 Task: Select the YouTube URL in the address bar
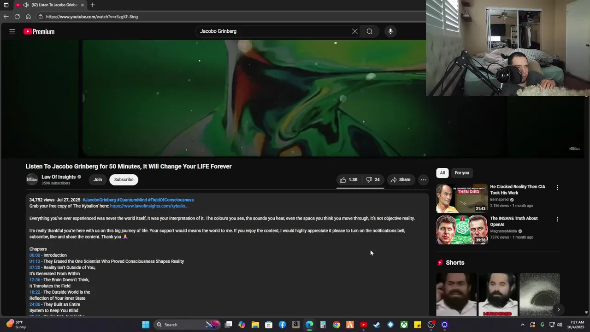(92, 17)
